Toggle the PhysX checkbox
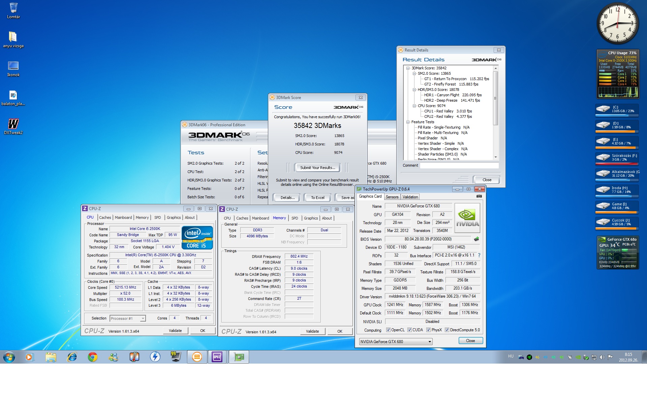Screen dimensions: 647x404 (x=428, y=330)
